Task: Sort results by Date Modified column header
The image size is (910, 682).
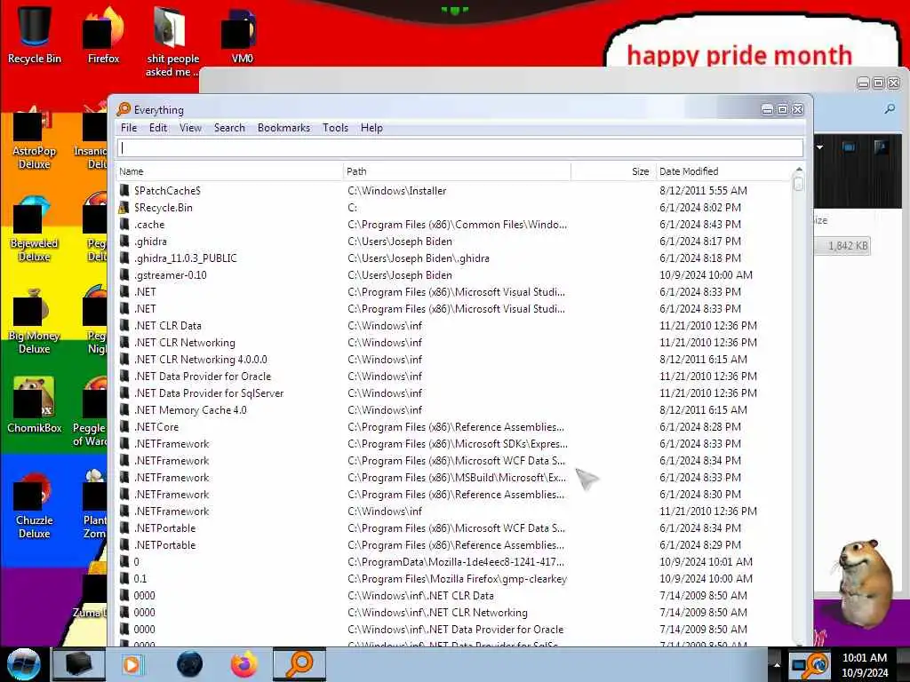Action: tap(722, 171)
